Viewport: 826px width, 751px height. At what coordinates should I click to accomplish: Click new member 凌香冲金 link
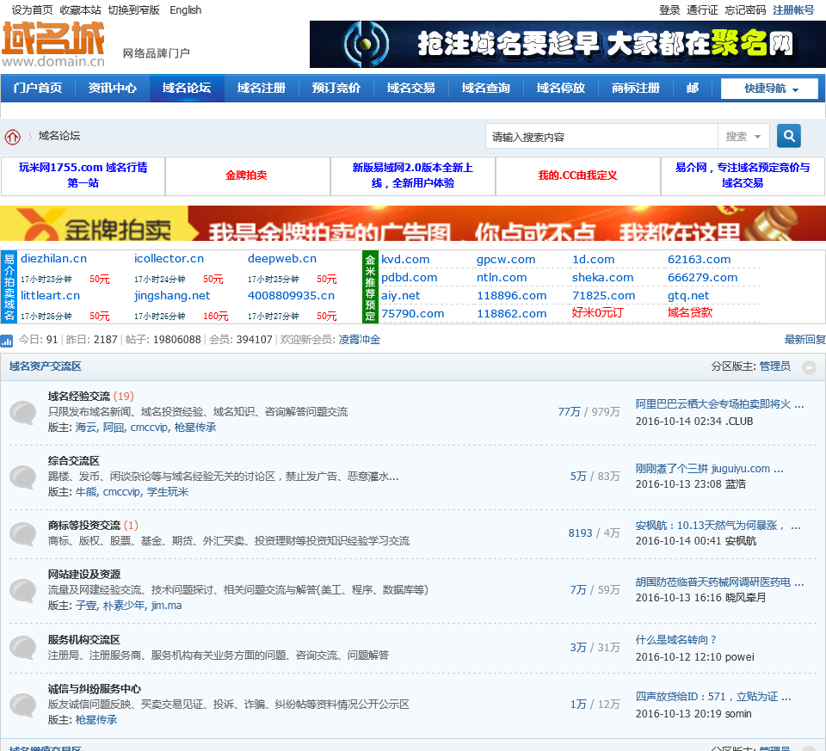coord(360,340)
